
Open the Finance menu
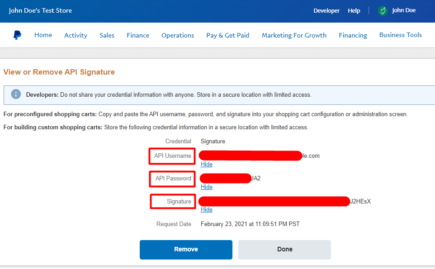[138, 35]
